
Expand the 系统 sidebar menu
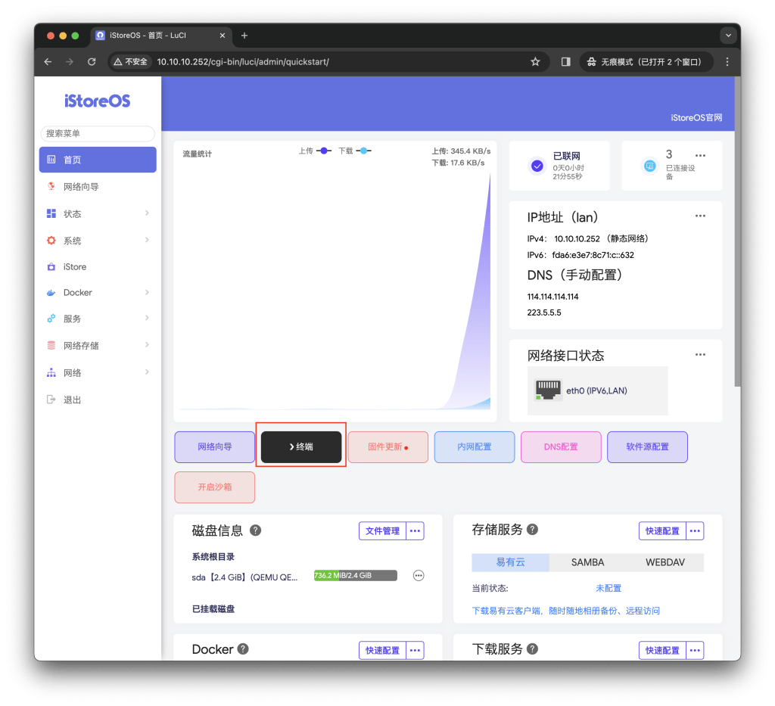coord(98,241)
